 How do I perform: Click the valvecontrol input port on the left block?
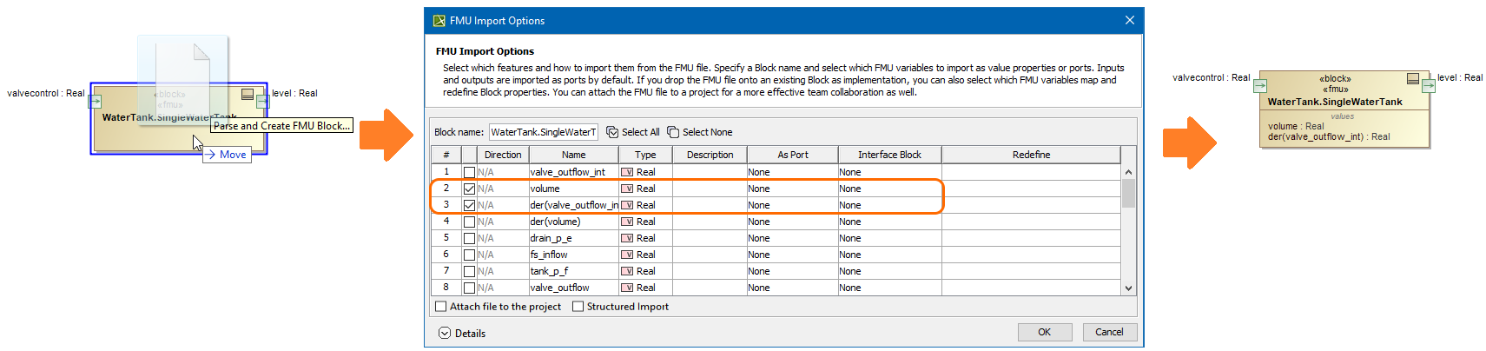click(x=96, y=102)
